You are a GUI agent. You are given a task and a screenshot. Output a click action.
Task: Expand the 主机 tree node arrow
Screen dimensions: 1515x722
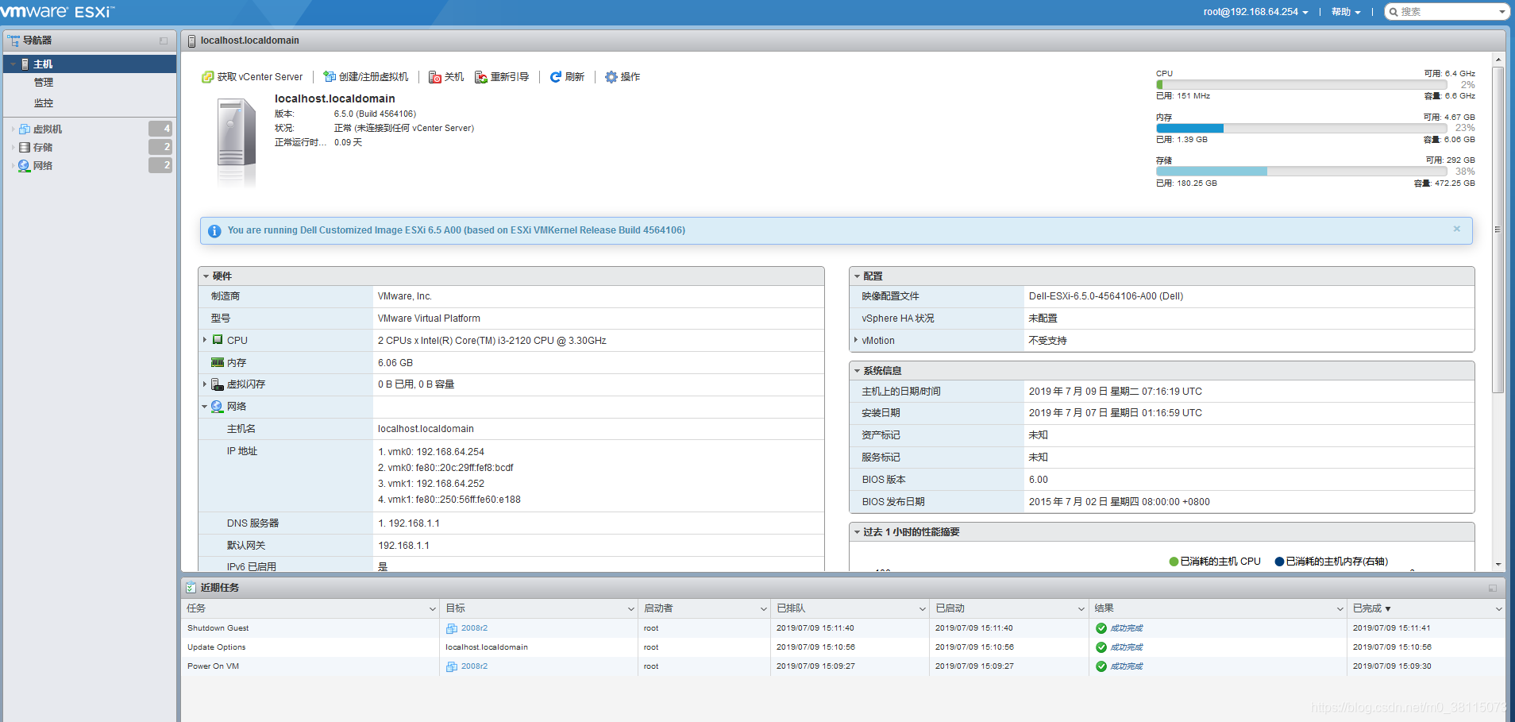pos(13,64)
